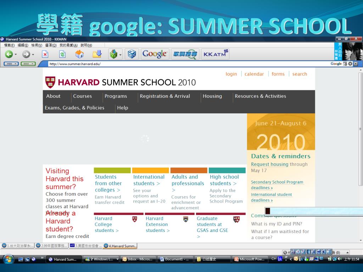Stop loading with the red X page icon
Viewport: 363px width, 272px height.
click(45, 54)
